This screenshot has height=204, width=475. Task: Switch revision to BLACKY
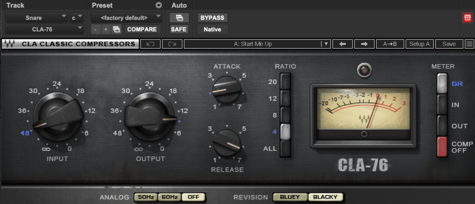325,198
